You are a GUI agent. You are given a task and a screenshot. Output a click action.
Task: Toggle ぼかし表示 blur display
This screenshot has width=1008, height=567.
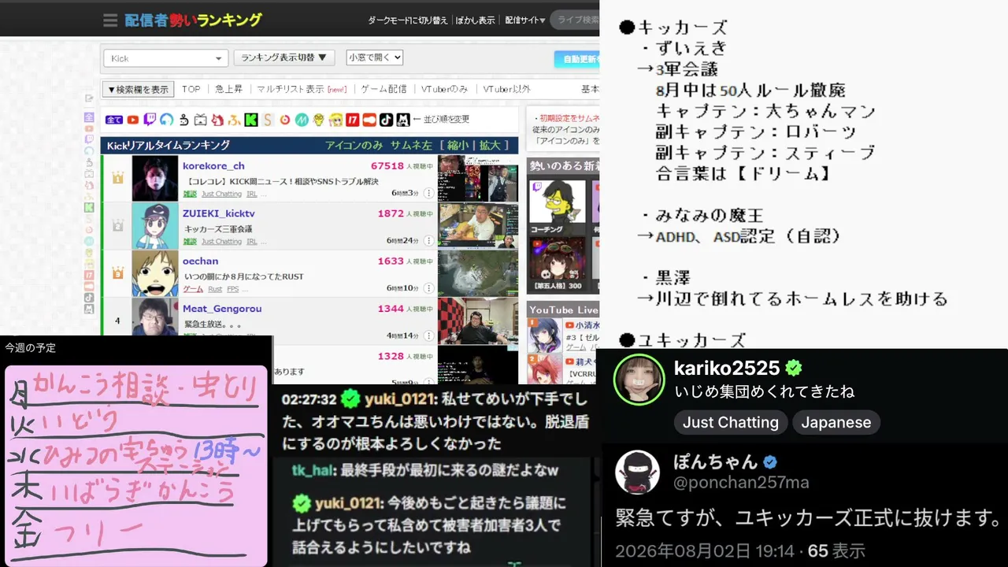[476, 20]
